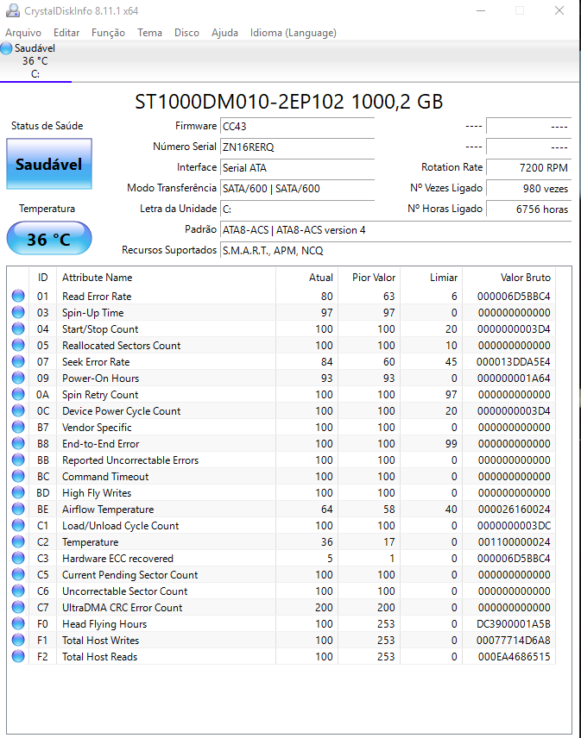Click the 36 °C temperature button
Image resolution: width=581 pixels, height=738 pixels.
tap(49, 239)
